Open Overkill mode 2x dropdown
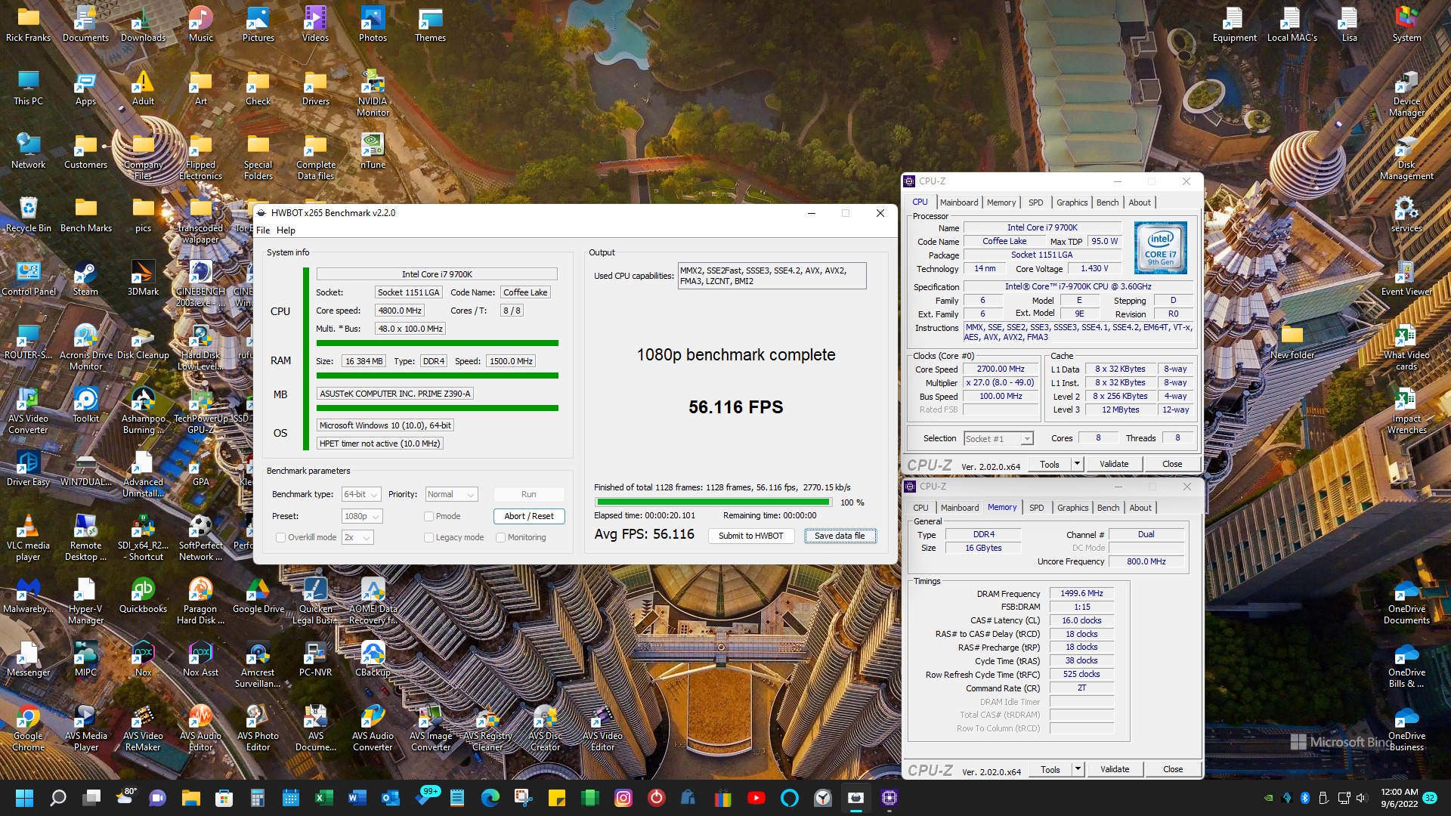Viewport: 1451px width, 816px height. pyautogui.click(x=357, y=538)
